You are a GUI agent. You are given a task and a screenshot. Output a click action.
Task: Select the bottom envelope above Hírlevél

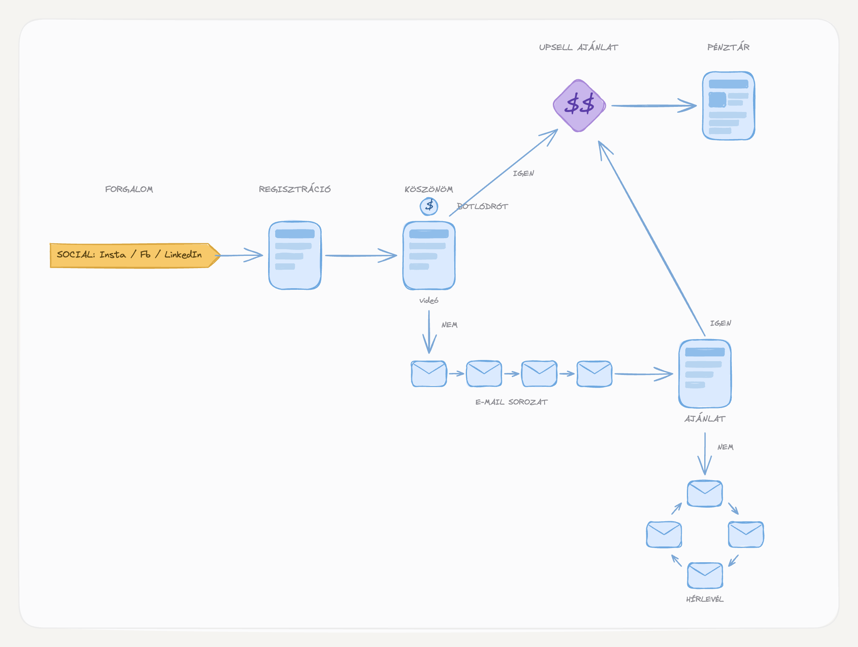pyautogui.click(x=705, y=575)
